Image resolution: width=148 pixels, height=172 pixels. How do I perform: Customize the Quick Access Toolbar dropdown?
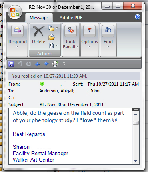[x=64, y=64]
